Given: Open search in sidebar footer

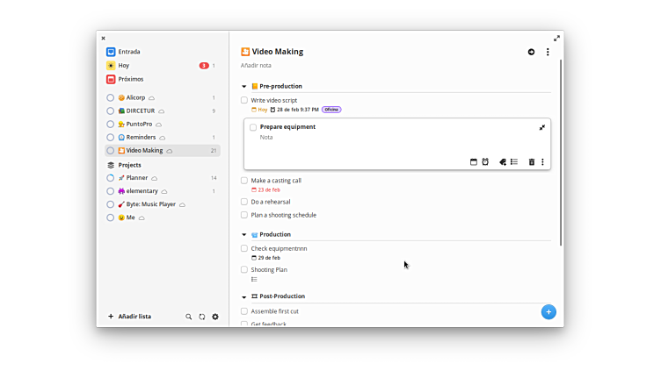Looking at the screenshot, I should (188, 317).
